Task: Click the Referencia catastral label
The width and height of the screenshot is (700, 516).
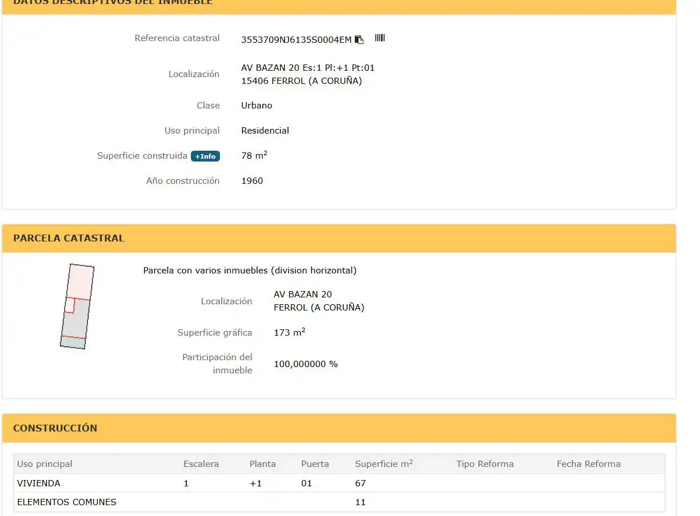Action: pos(177,38)
